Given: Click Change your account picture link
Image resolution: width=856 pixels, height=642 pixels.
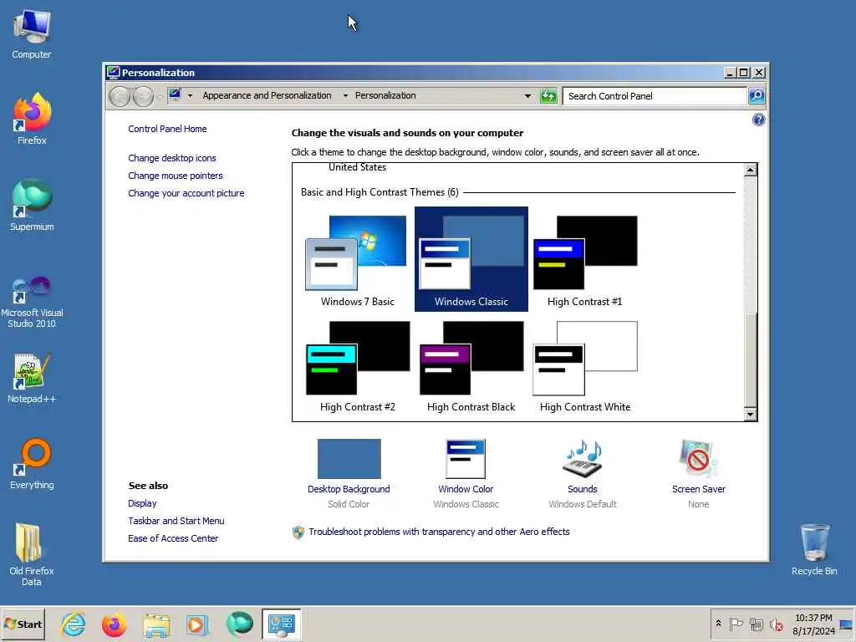Looking at the screenshot, I should pyautogui.click(x=186, y=193).
